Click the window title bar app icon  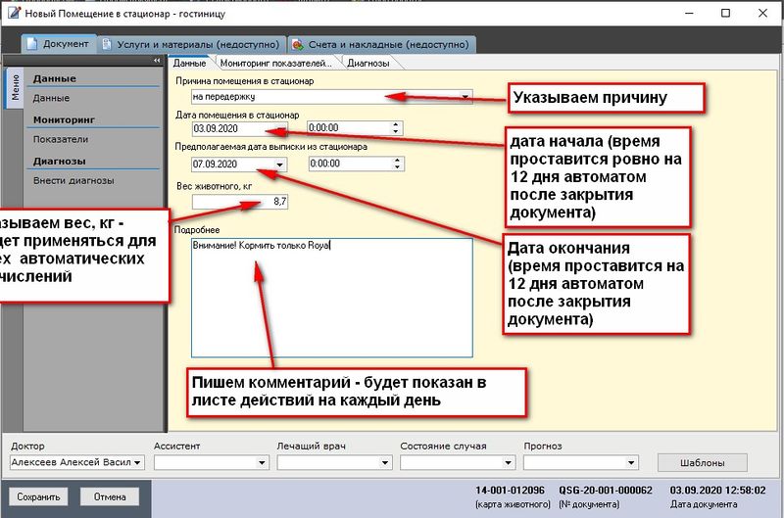click(x=14, y=13)
